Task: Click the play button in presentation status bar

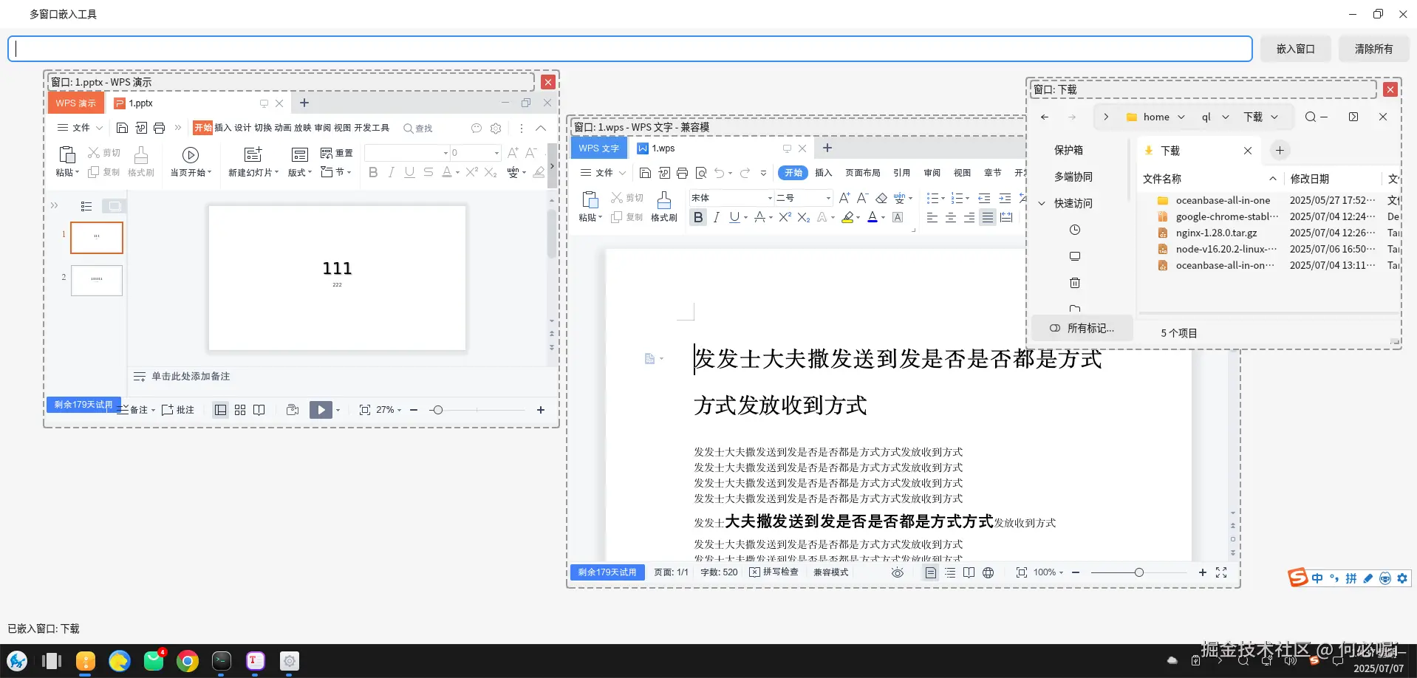Action: click(x=321, y=409)
